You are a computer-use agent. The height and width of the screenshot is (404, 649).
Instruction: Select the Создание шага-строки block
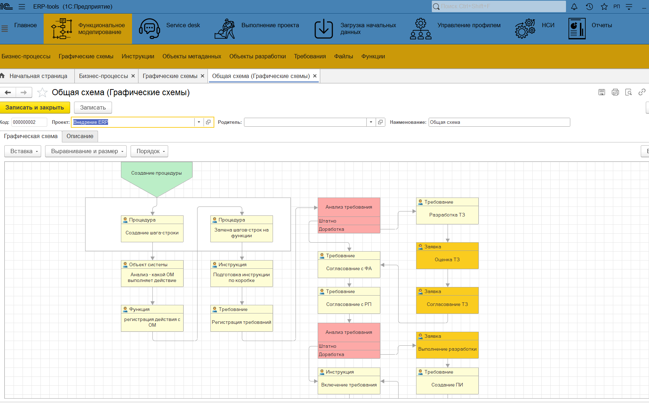(152, 229)
